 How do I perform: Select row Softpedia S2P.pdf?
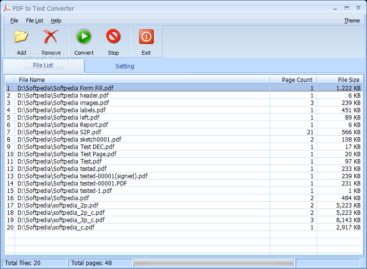click(183, 132)
